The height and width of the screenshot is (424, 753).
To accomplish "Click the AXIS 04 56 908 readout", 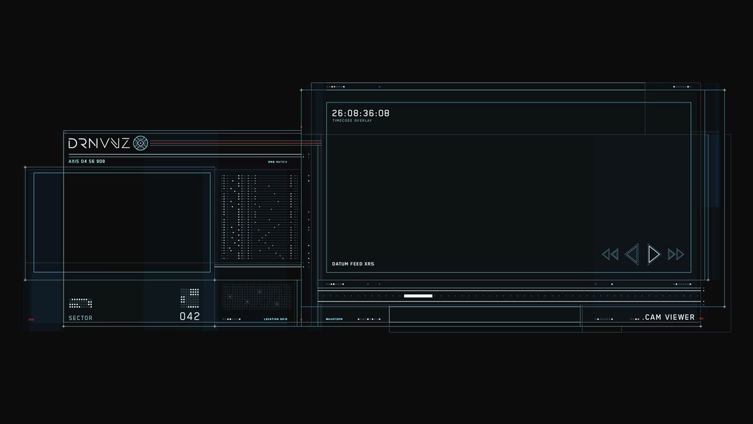I will coord(87,161).
